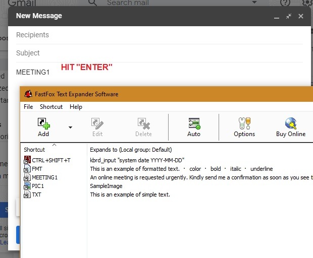The width and height of the screenshot is (313, 258).
Task: Open the Help menu in FastFox
Action: coord(76,107)
